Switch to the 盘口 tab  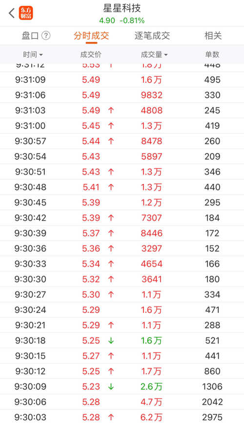(30, 35)
